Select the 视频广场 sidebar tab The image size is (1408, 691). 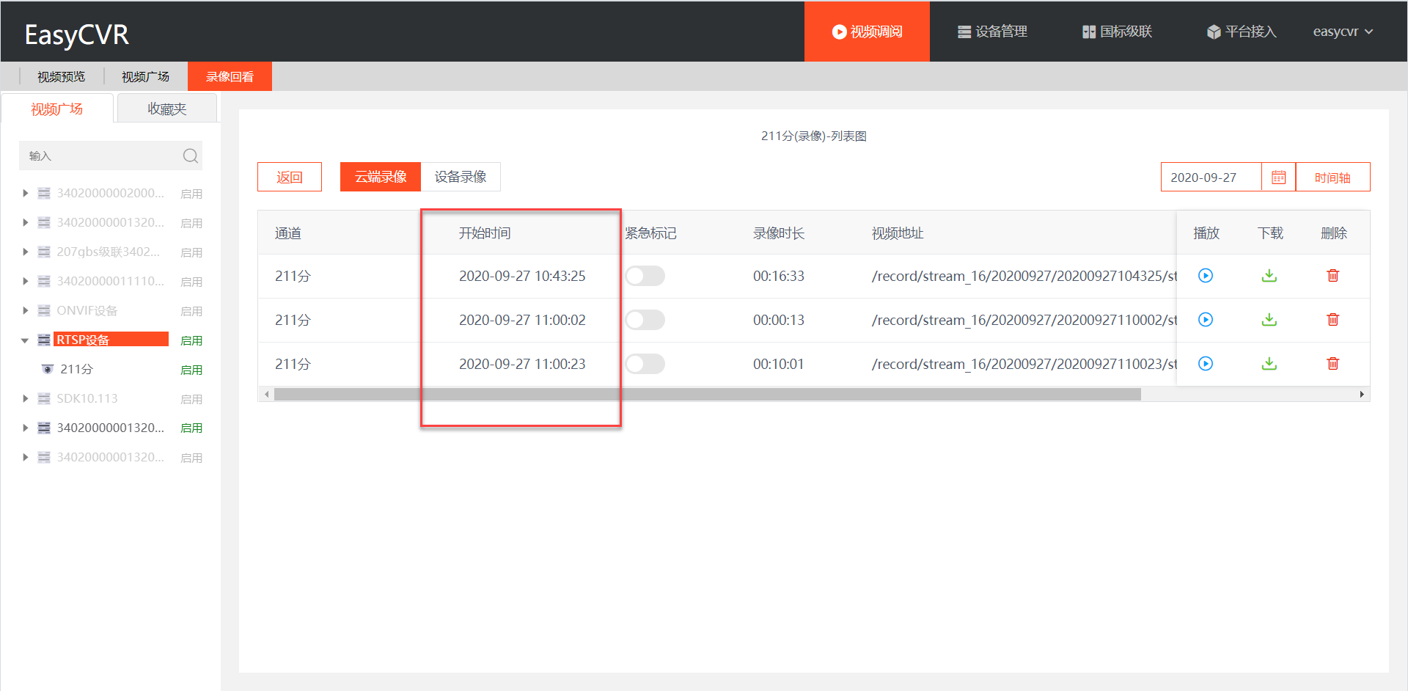[57, 109]
